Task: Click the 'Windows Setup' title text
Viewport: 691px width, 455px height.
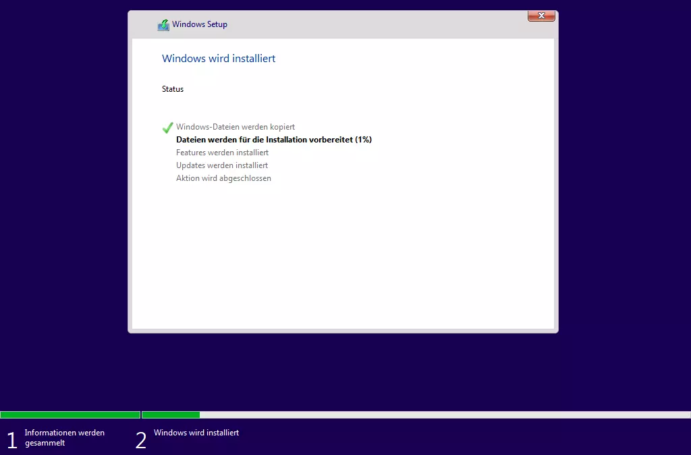Action: 200,24
